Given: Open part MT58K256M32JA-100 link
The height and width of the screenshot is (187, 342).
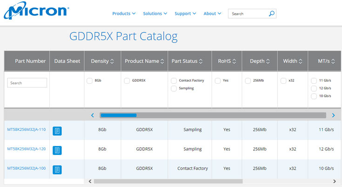Looking at the screenshot, I should 27,168.
